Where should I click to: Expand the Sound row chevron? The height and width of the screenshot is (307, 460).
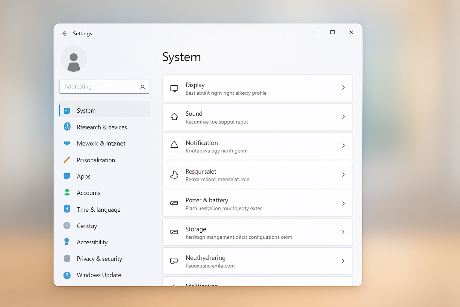pyautogui.click(x=344, y=117)
